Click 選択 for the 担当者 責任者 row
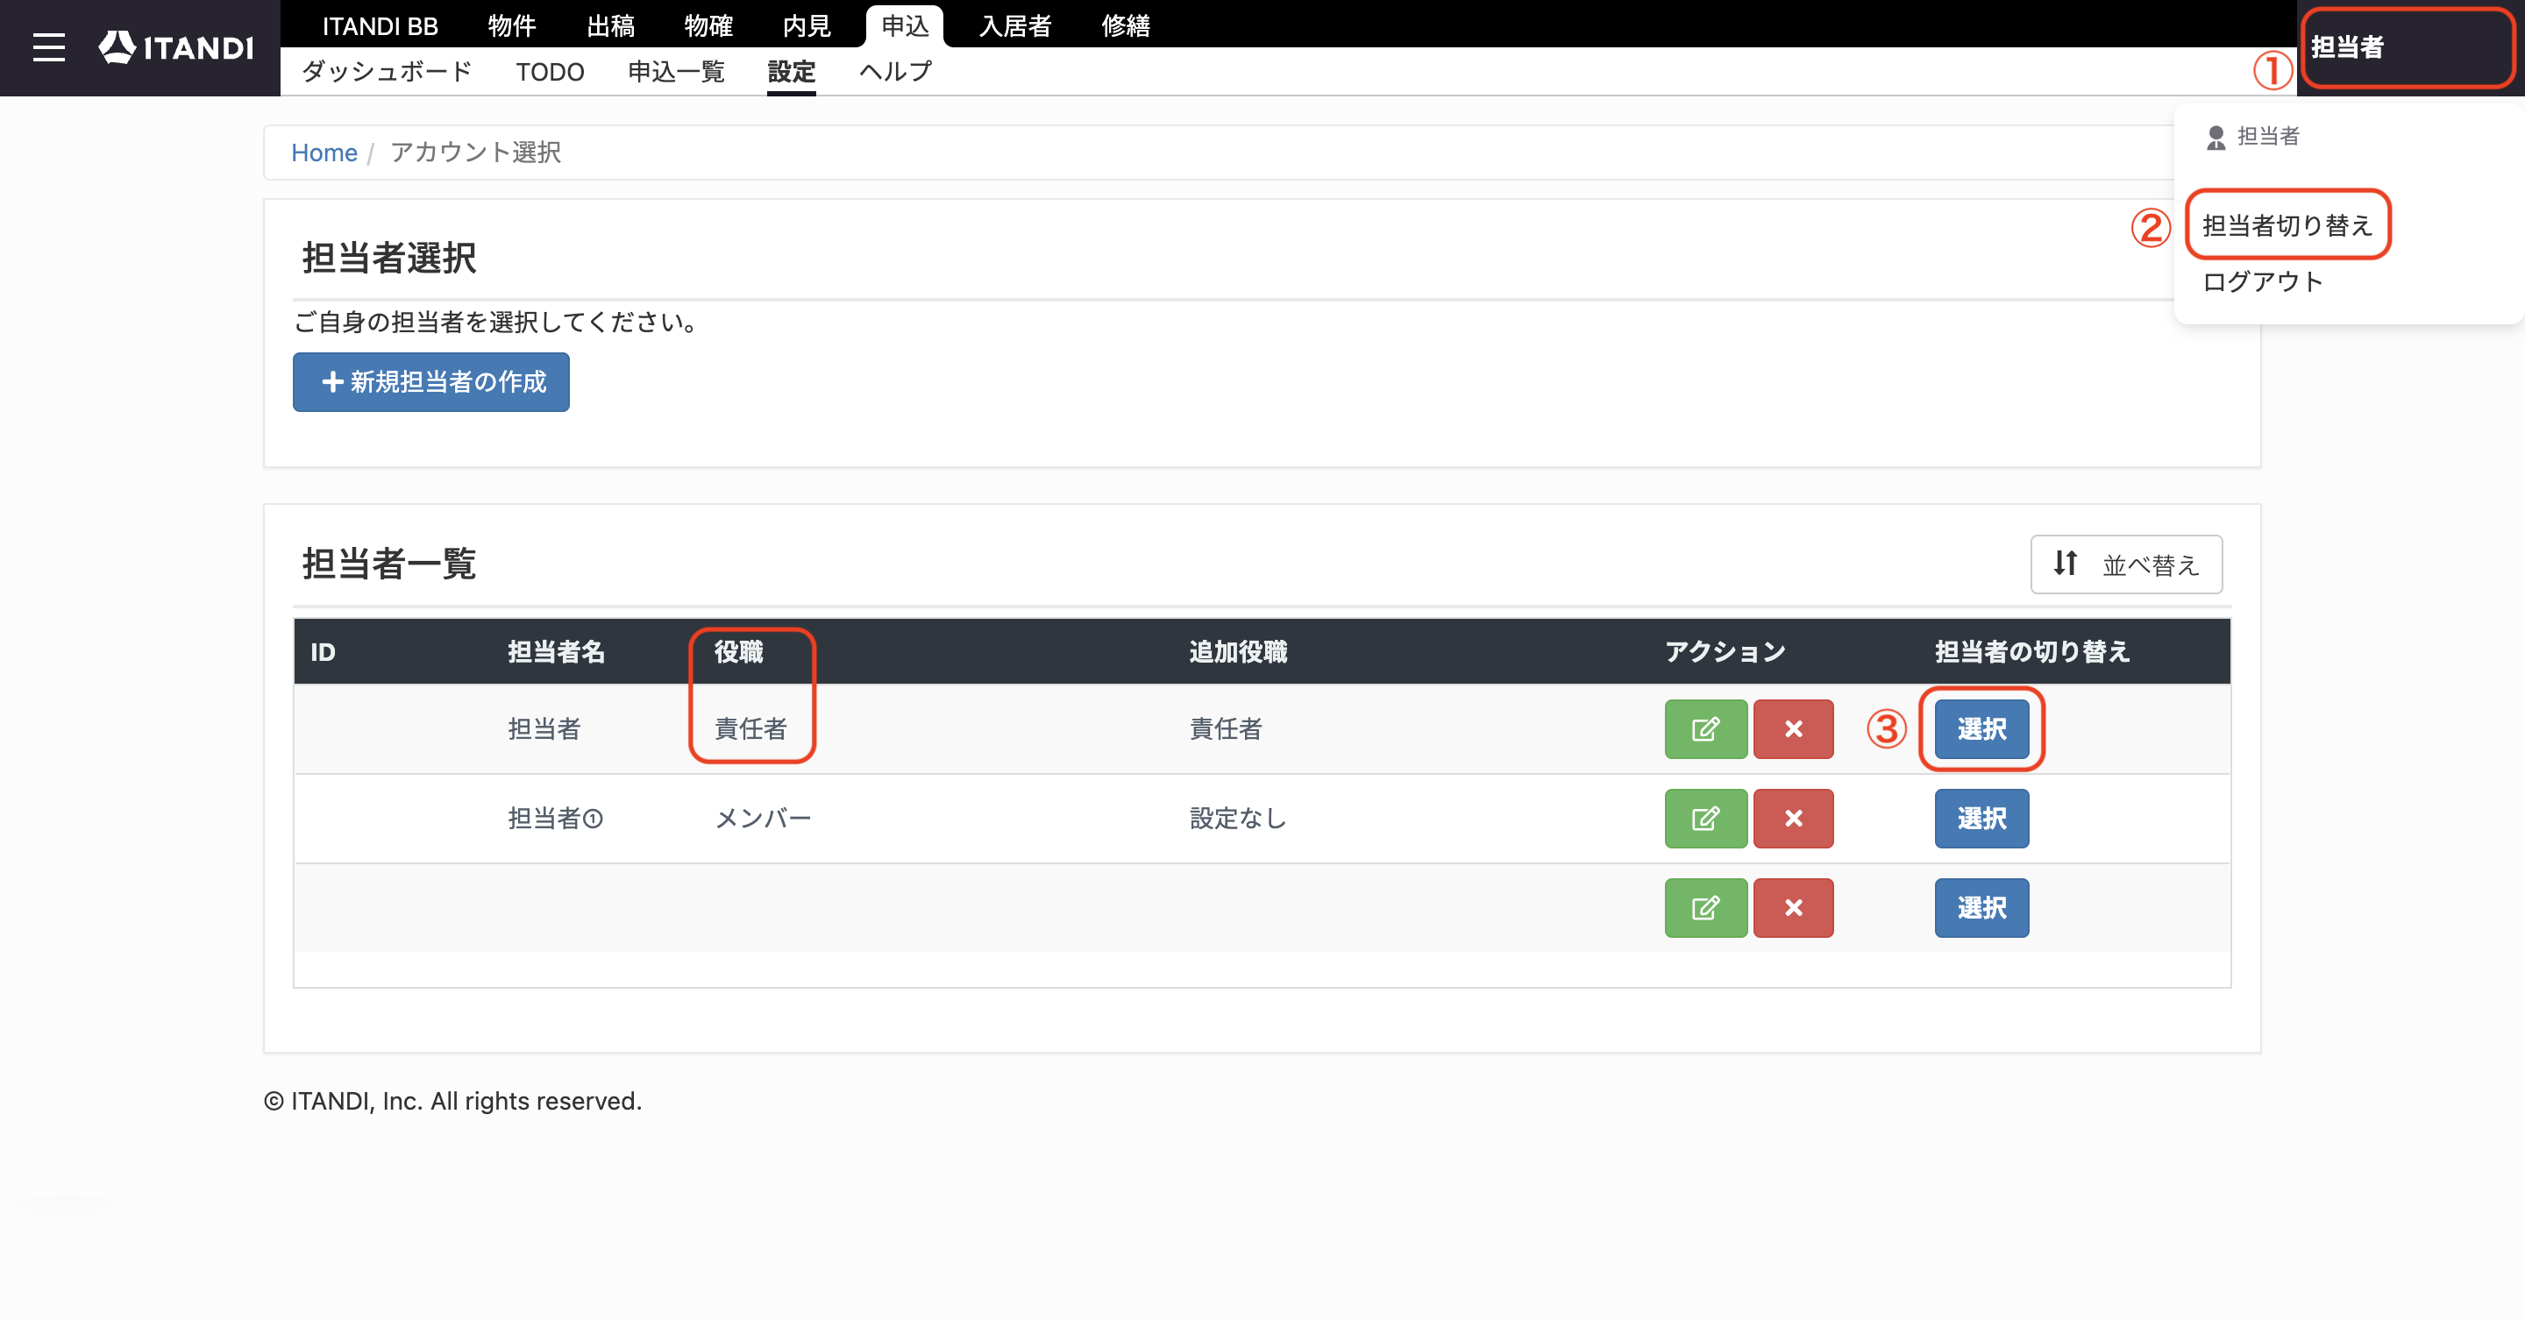The width and height of the screenshot is (2525, 1320). pos(1982,729)
